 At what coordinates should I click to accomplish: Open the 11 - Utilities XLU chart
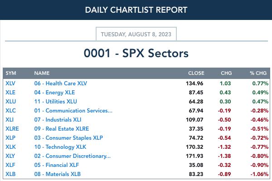tap(55, 101)
